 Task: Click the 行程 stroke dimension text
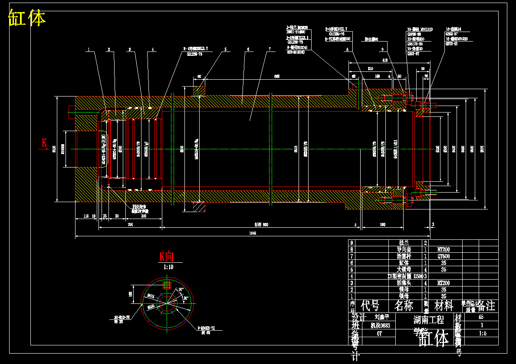(261, 225)
